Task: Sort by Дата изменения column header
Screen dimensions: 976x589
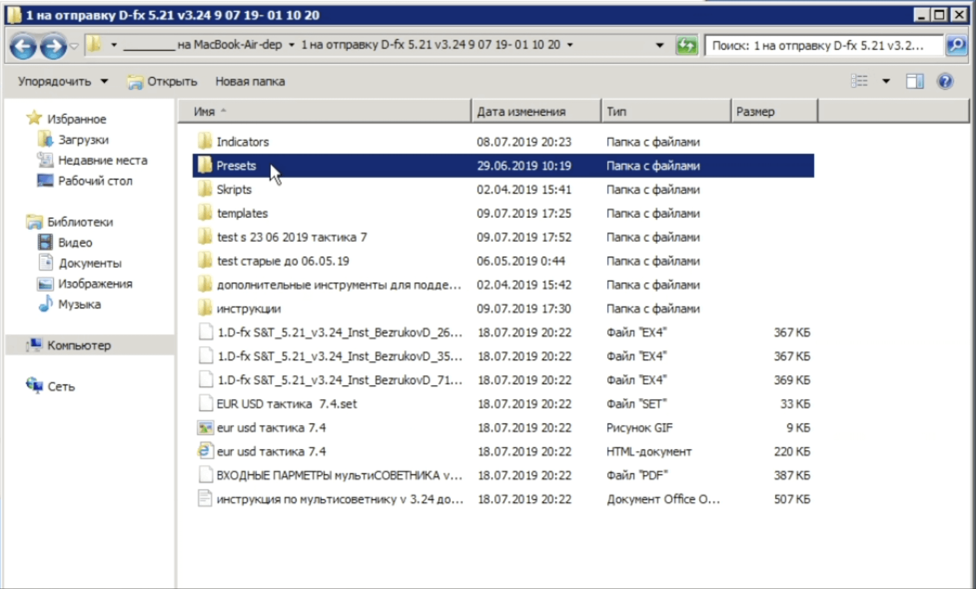Action: (x=521, y=111)
